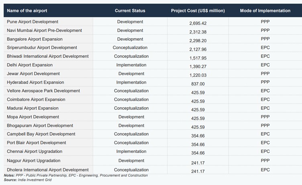Select Mopa Airport Development entry
Screen dimensions: 302x185
coord(33,117)
